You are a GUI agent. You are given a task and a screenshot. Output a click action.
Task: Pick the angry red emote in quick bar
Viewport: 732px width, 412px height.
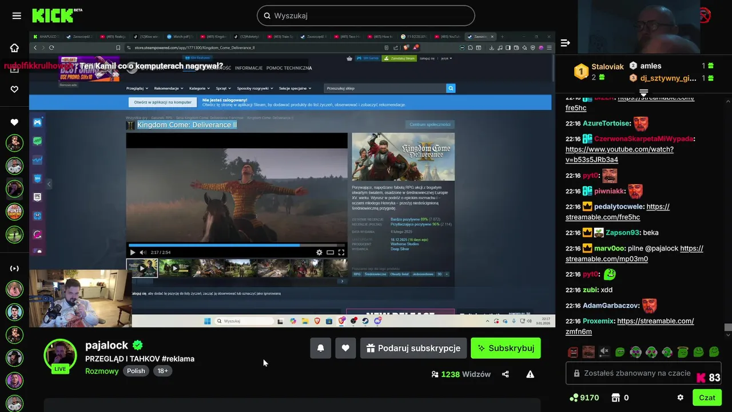(x=572, y=352)
